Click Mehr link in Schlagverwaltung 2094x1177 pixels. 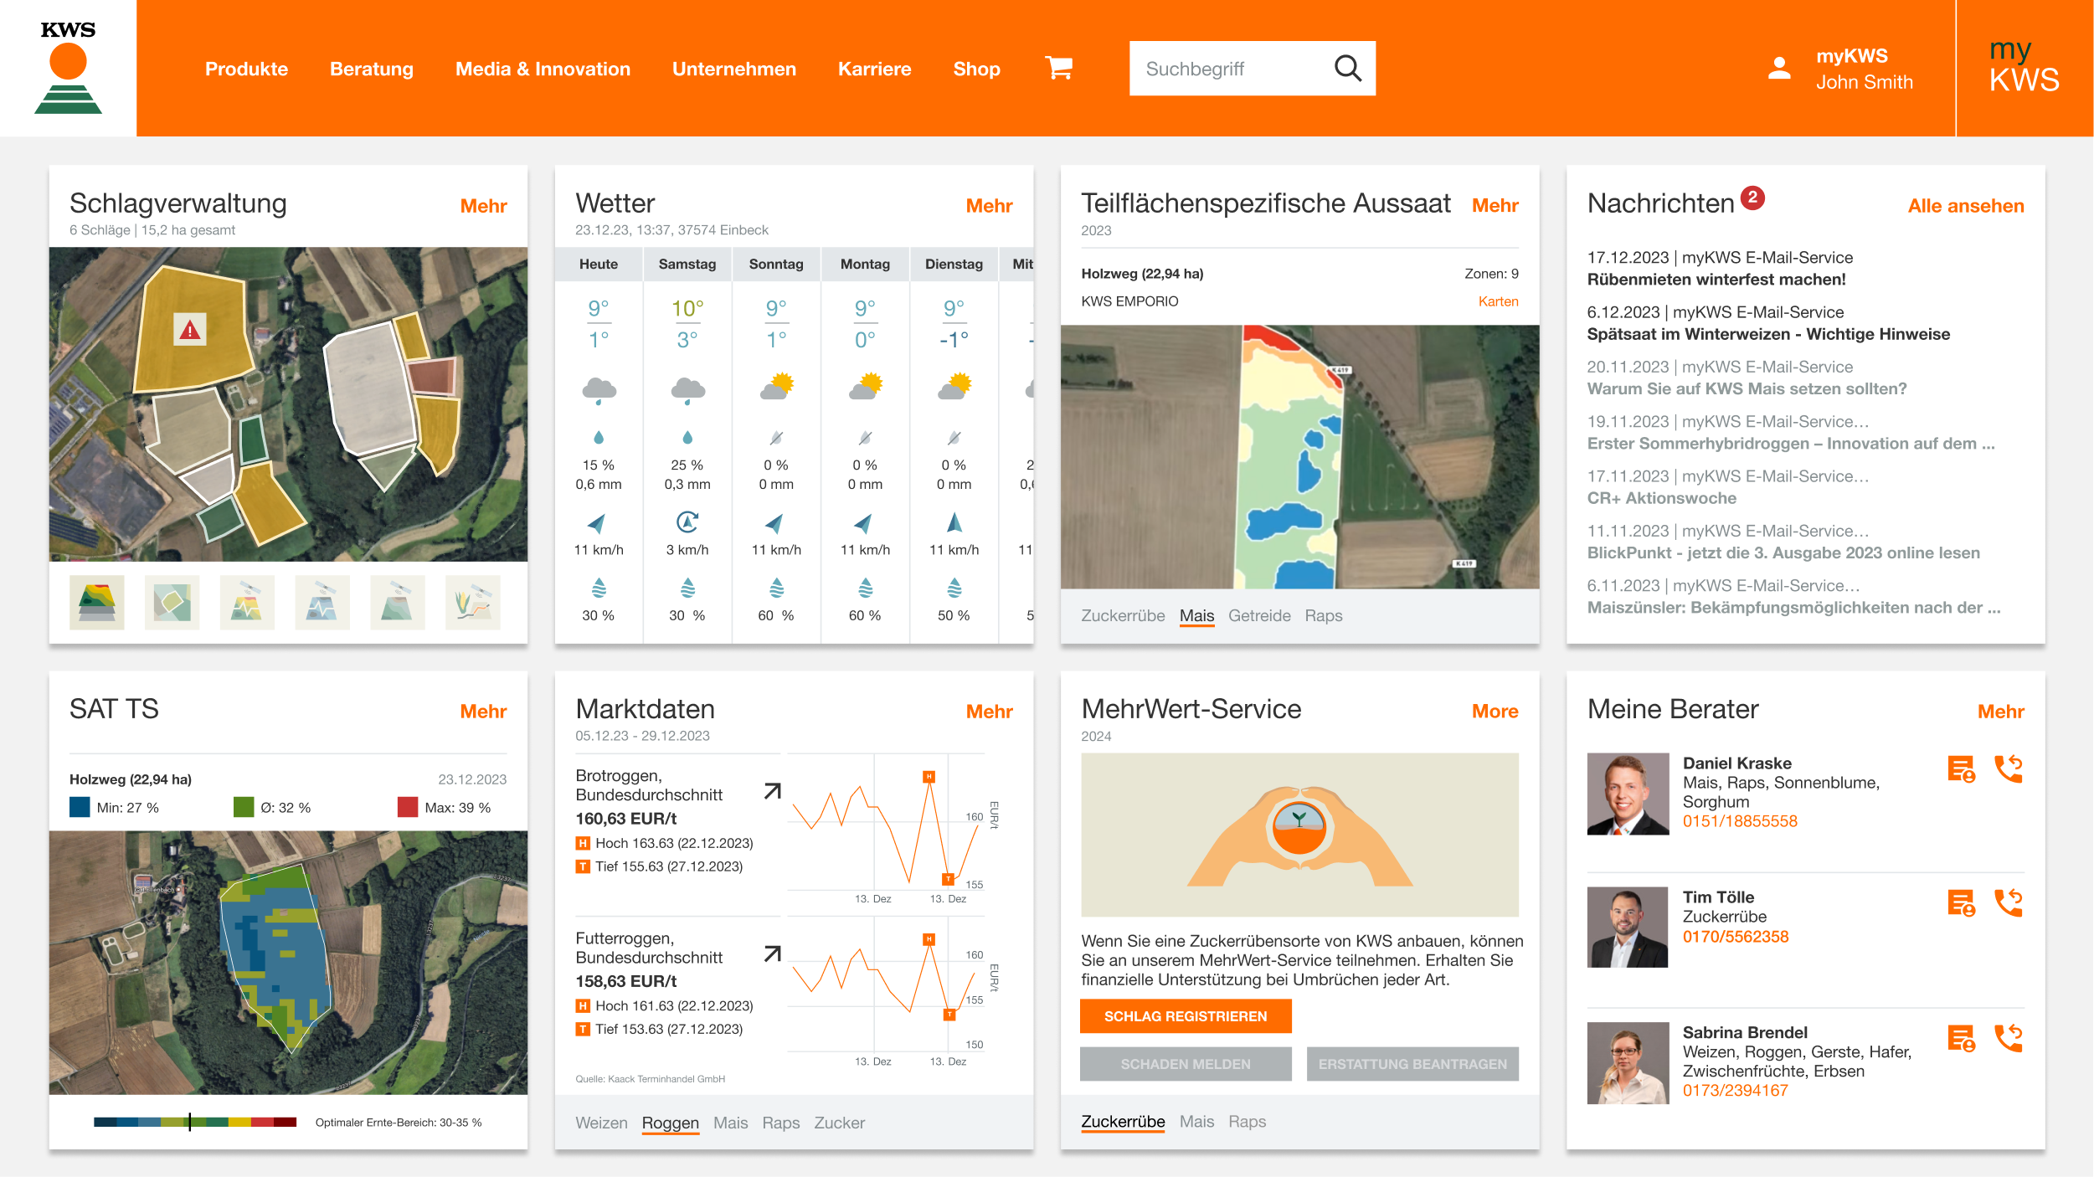click(x=483, y=206)
